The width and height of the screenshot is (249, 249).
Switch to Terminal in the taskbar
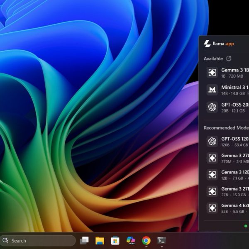tap(161, 241)
